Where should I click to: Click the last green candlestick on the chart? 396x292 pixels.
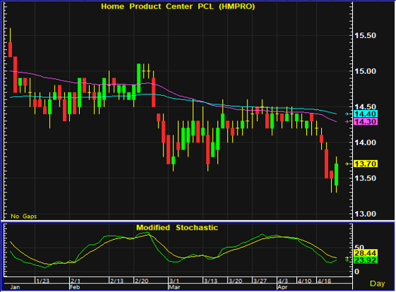[336, 175]
